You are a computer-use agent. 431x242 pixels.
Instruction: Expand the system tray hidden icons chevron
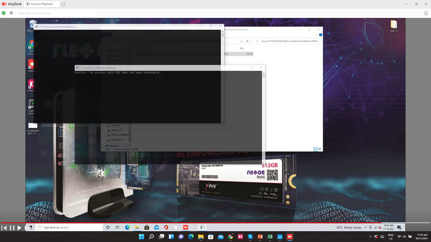[x=370, y=237]
